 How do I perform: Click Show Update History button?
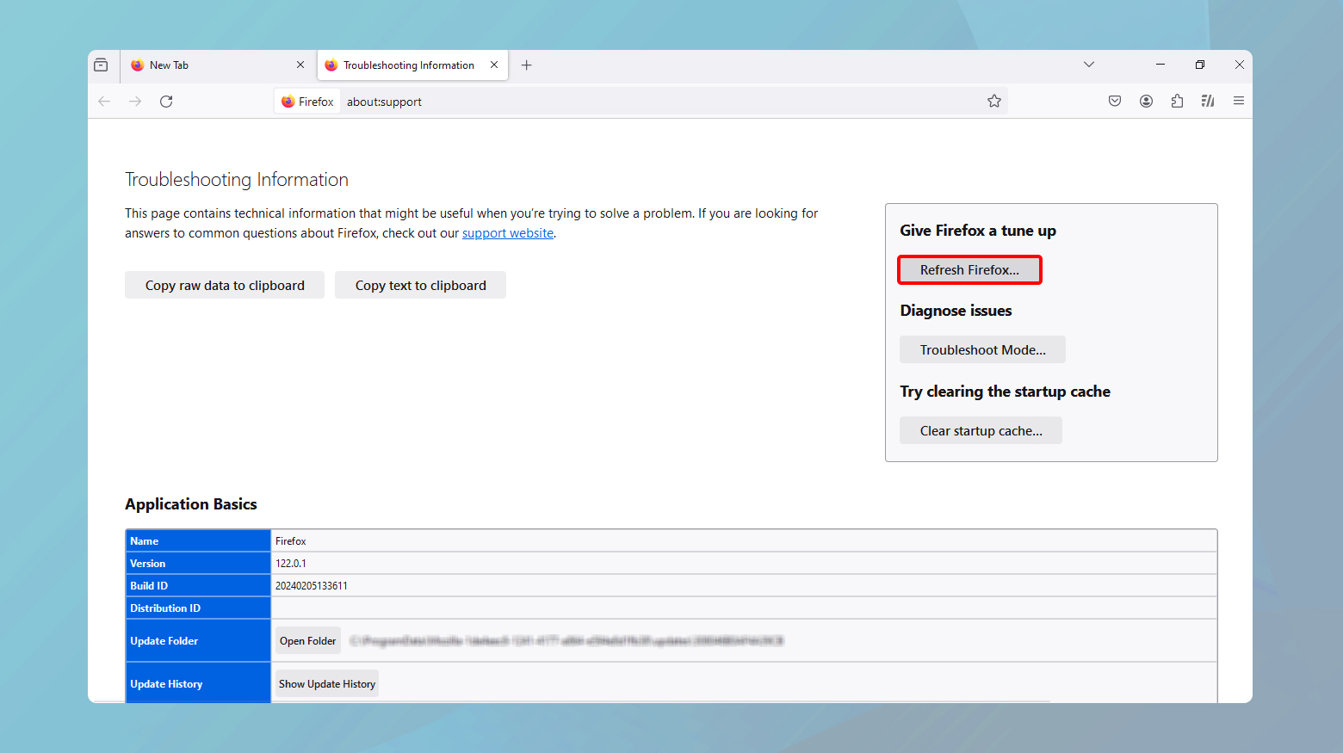(327, 684)
